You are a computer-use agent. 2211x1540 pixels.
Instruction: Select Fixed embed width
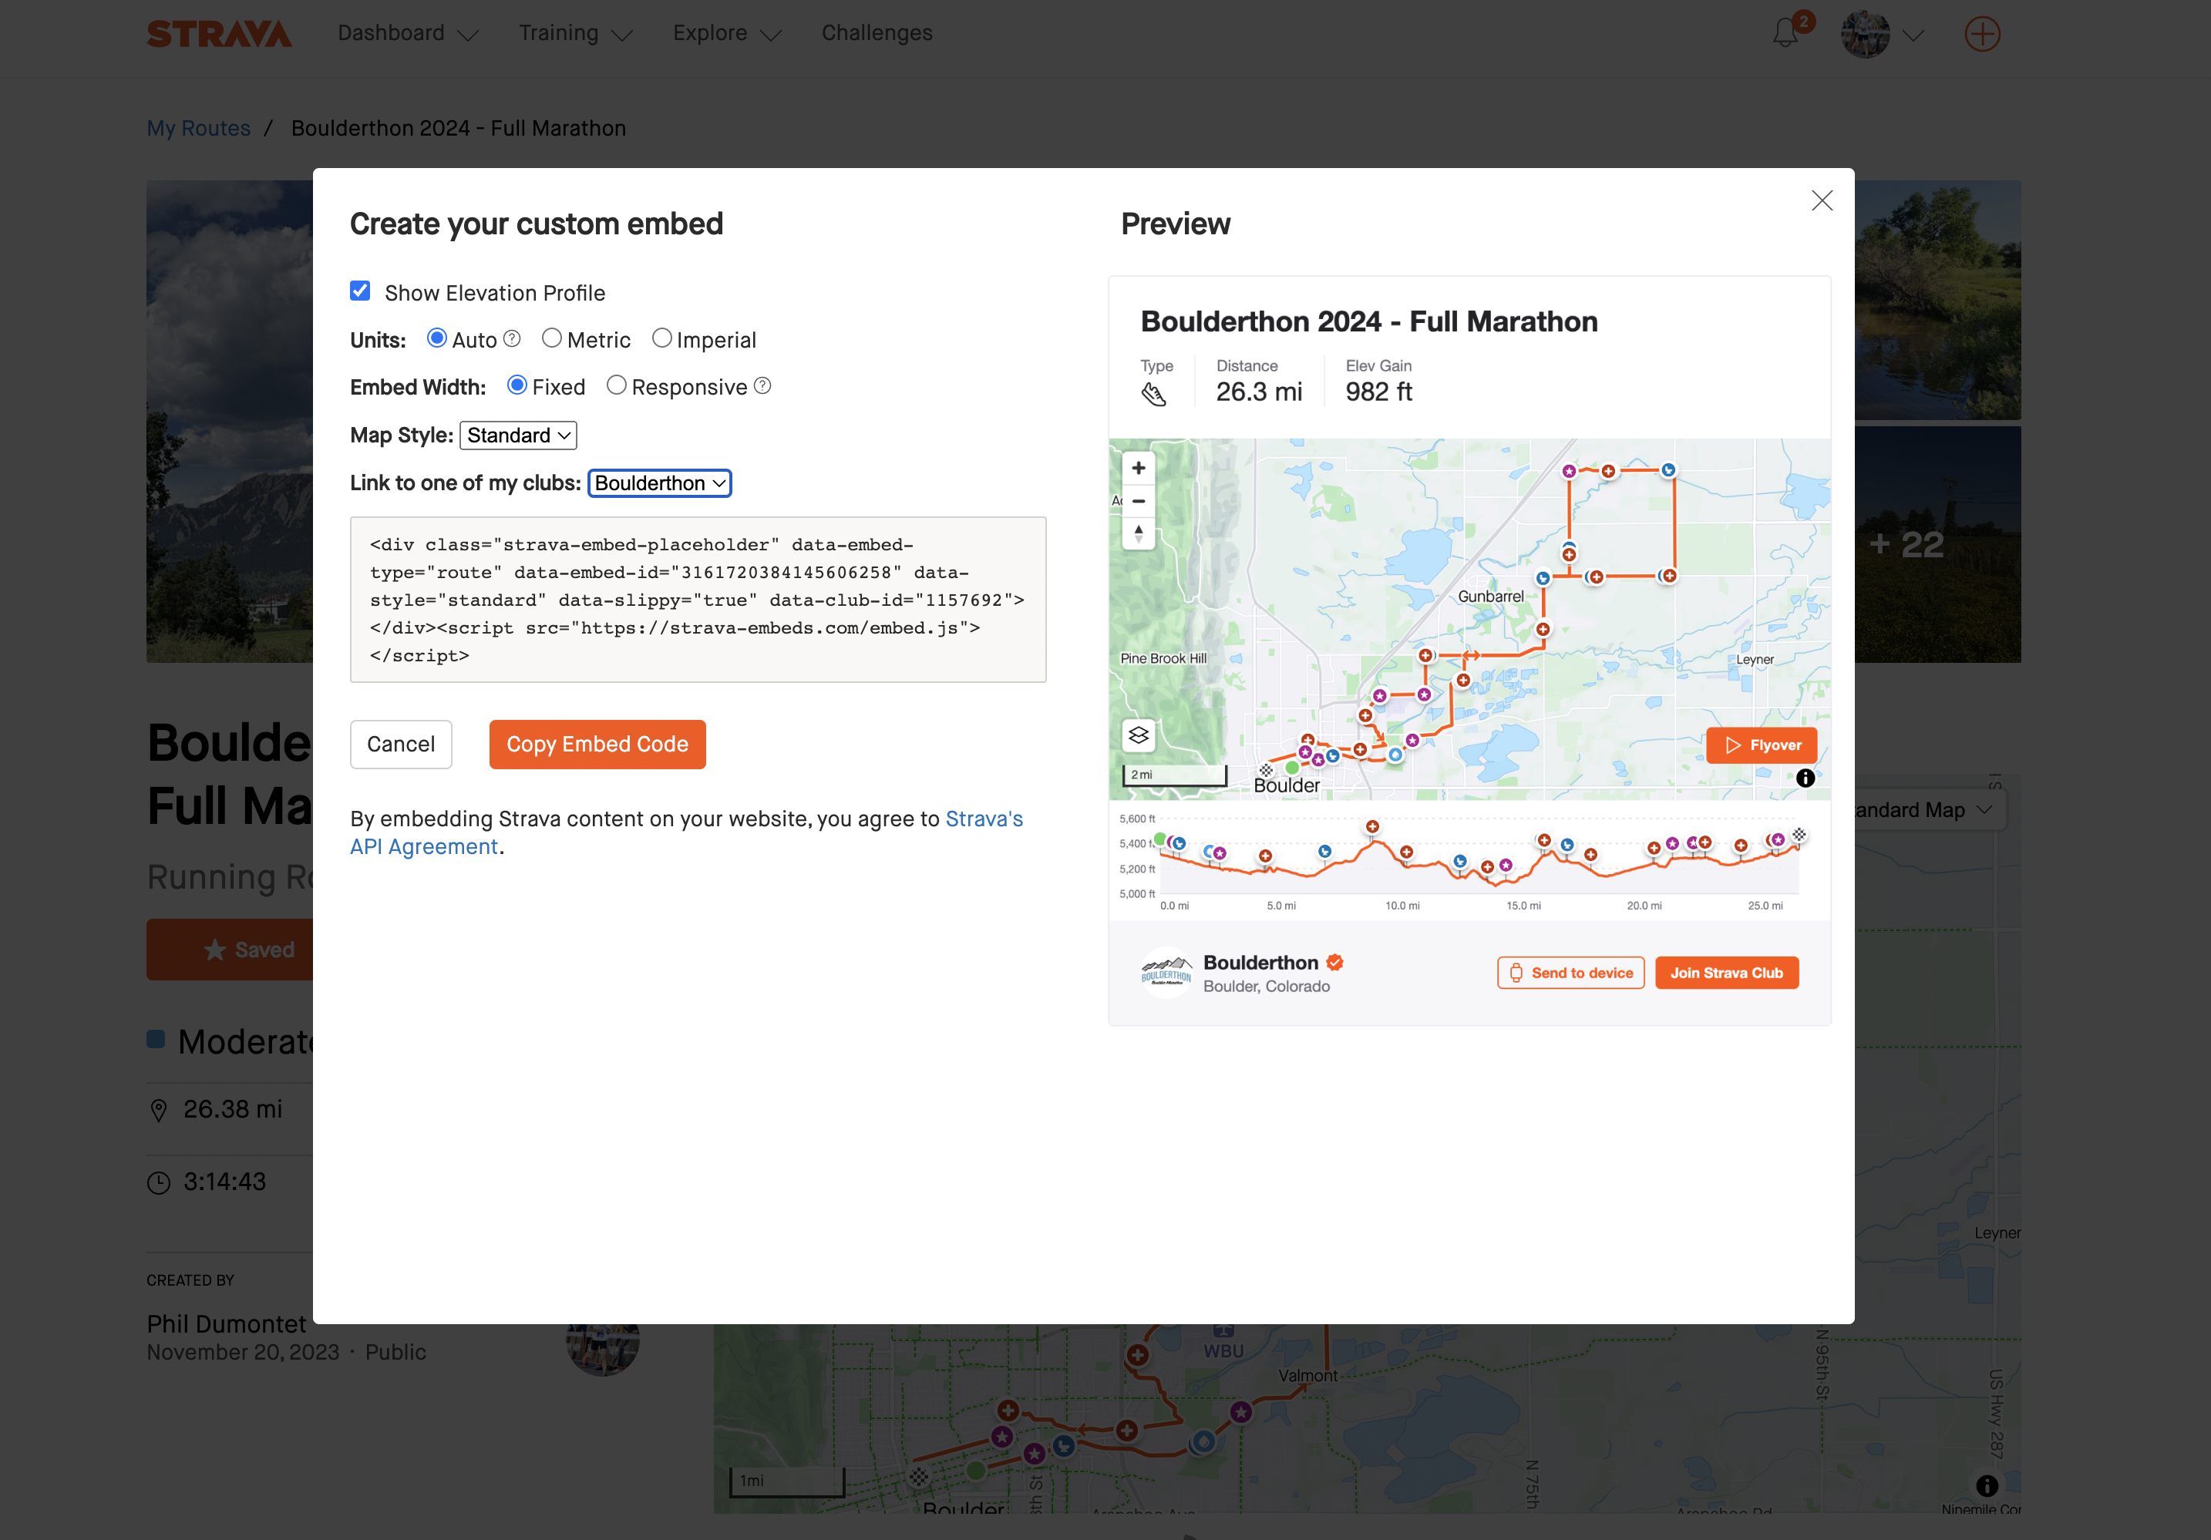[517, 385]
